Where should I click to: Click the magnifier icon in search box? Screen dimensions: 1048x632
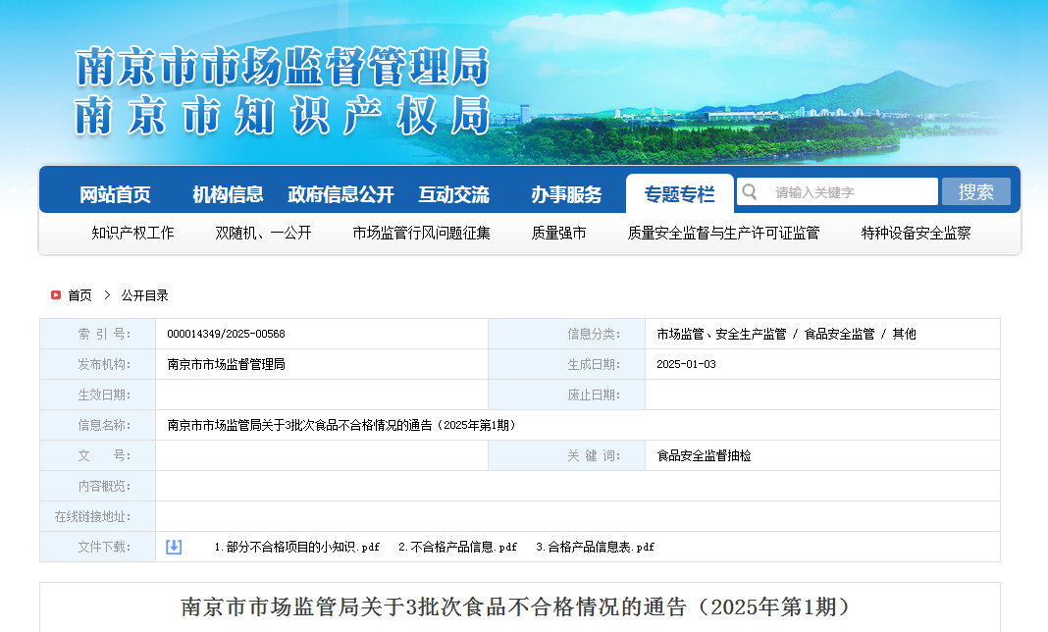pos(750,192)
